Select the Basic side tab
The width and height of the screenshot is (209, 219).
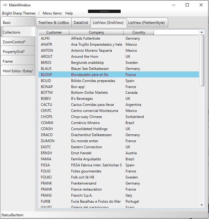(18, 23)
